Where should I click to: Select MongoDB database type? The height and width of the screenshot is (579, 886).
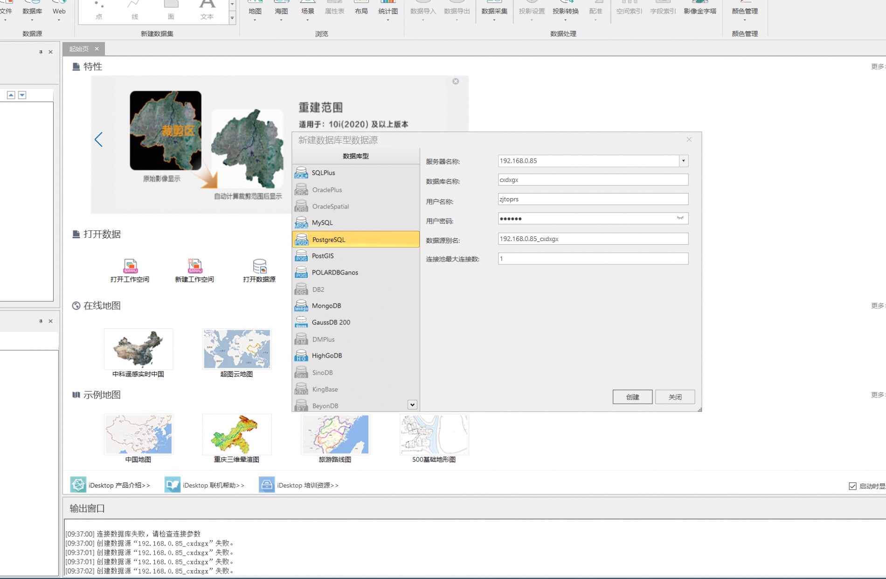coord(356,306)
